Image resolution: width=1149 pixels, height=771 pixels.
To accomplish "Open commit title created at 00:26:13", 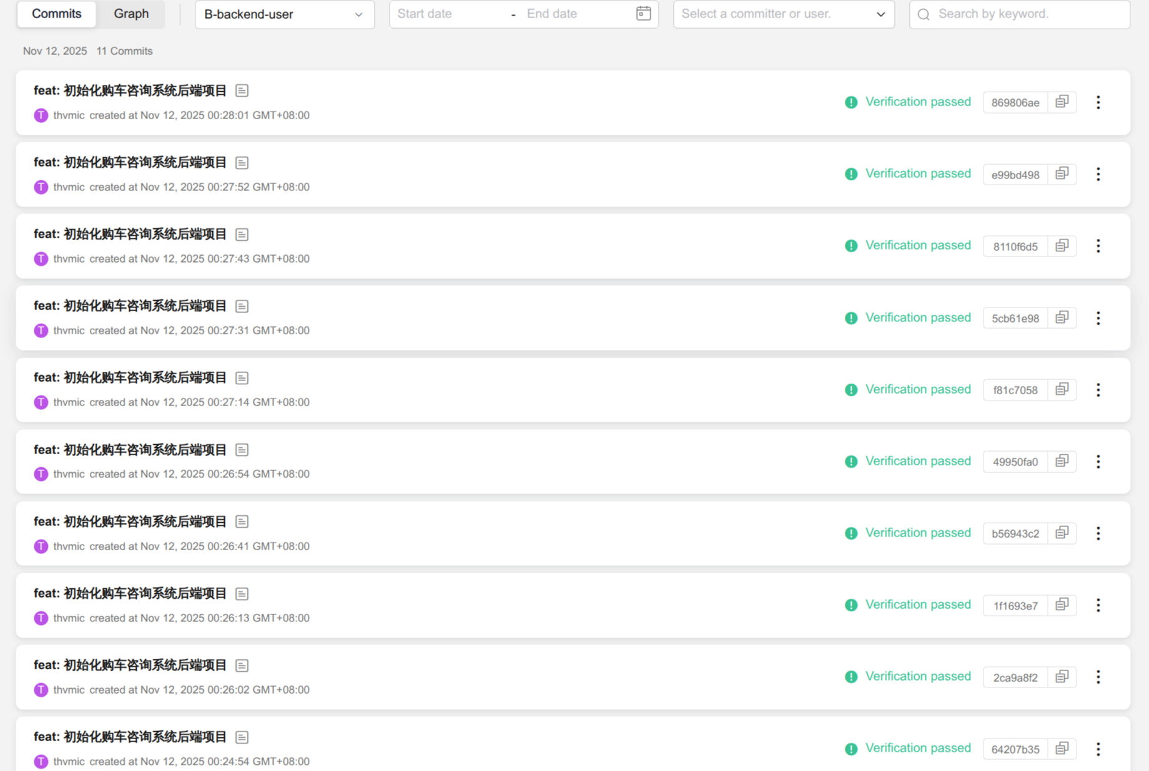I will click(x=130, y=593).
